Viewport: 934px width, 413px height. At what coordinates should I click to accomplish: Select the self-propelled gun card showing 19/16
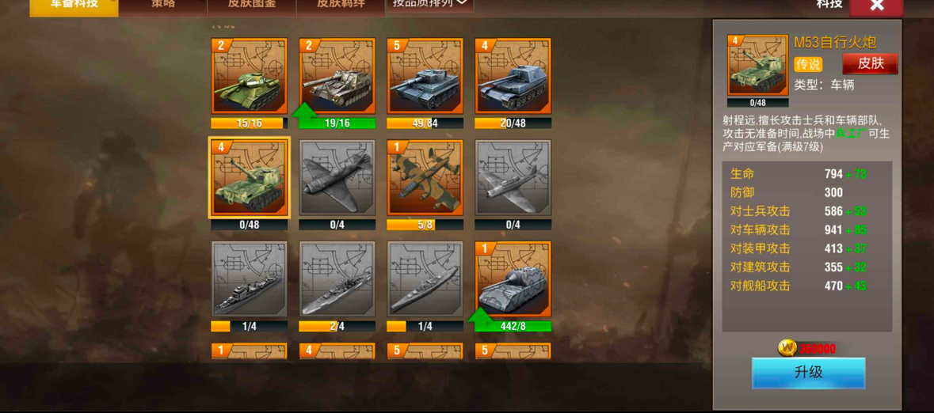[337, 76]
